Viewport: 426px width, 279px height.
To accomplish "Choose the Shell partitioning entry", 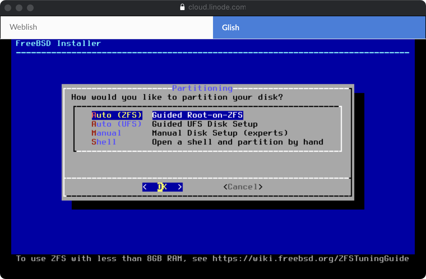I will (x=104, y=142).
